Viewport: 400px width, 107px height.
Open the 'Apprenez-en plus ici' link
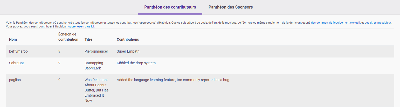point(81,26)
